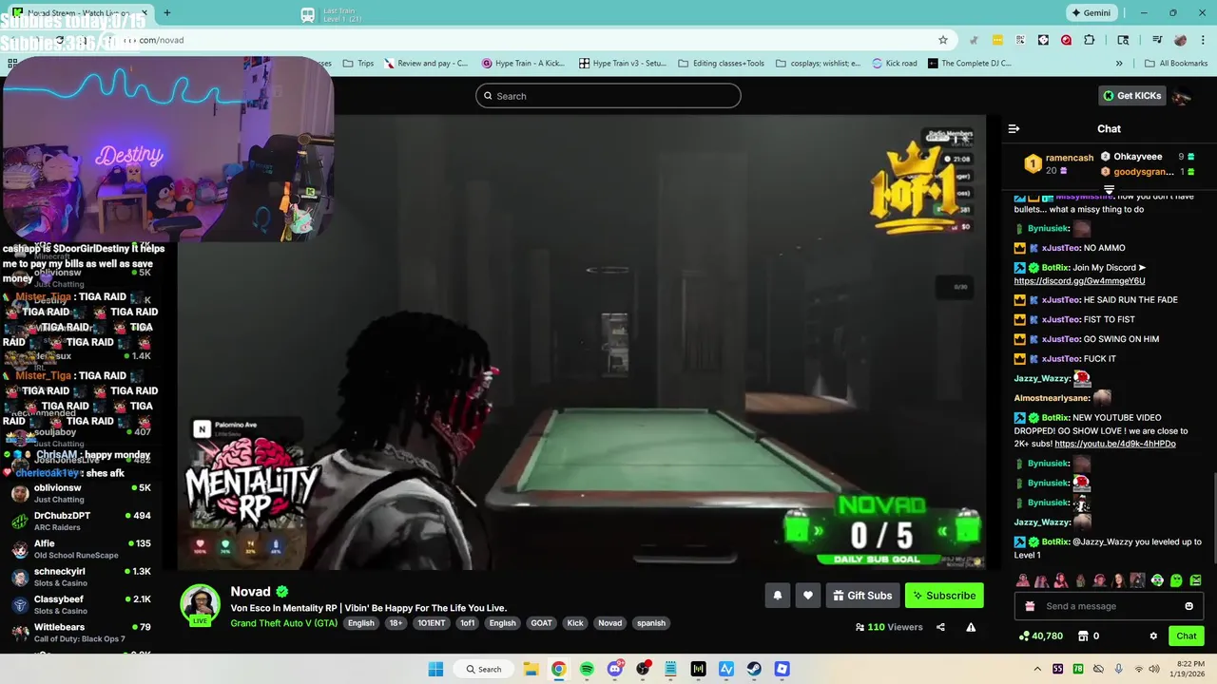Click the Kick search field

(x=608, y=96)
